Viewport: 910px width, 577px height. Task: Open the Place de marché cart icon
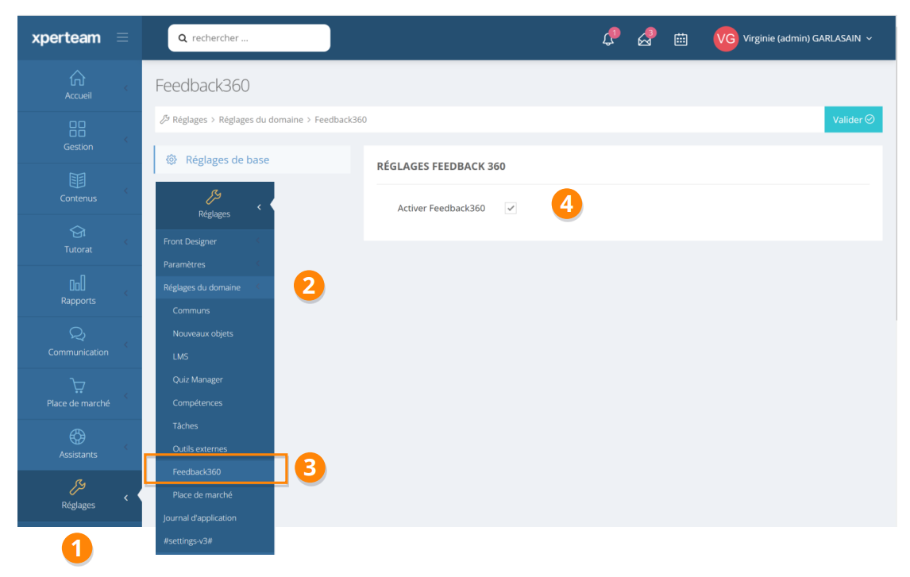point(78,387)
